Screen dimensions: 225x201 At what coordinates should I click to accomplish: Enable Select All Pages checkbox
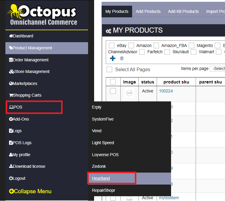click(x=109, y=69)
